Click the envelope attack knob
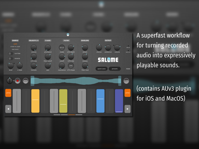The height and width of the screenshot is (149, 199). pos(85,47)
